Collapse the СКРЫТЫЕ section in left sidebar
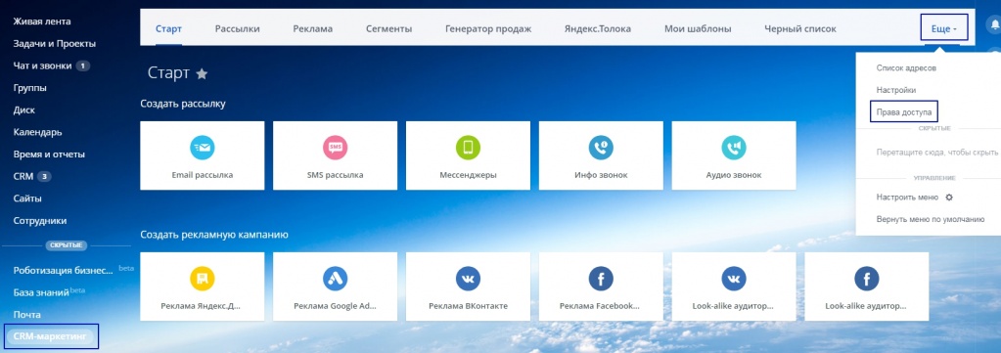 click(x=67, y=245)
